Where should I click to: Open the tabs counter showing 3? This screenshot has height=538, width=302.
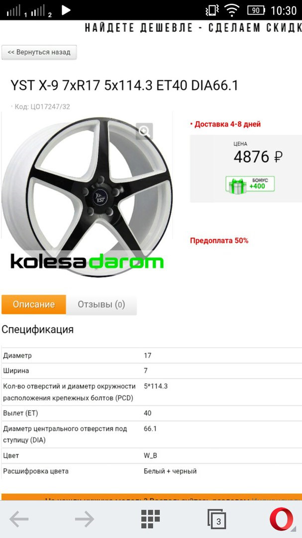pos(216,519)
